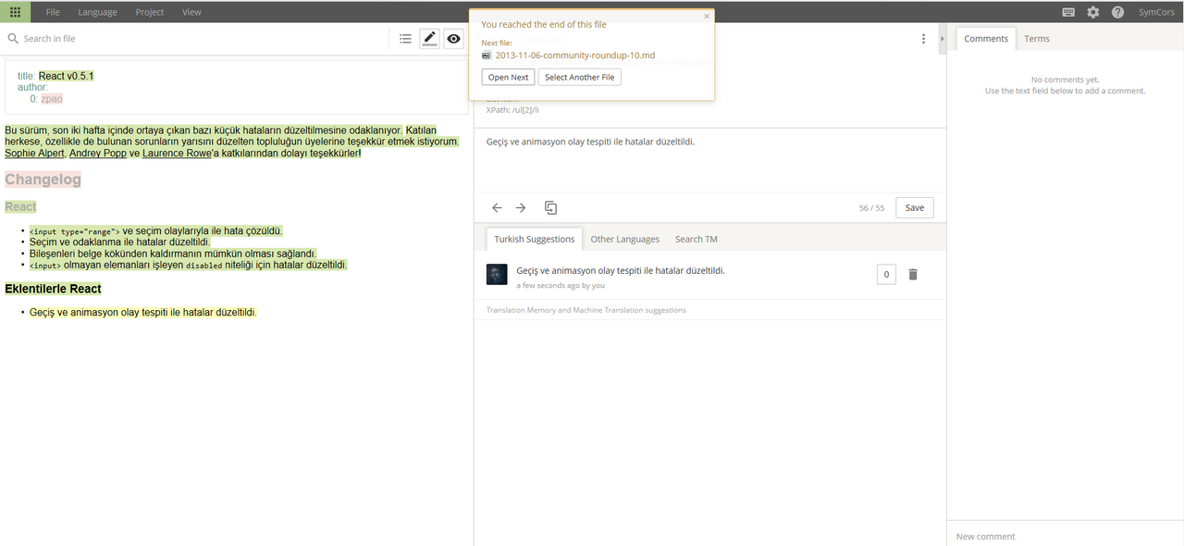
Task: Select the Eklentilerle React heading
Action: click(x=53, y=289)
